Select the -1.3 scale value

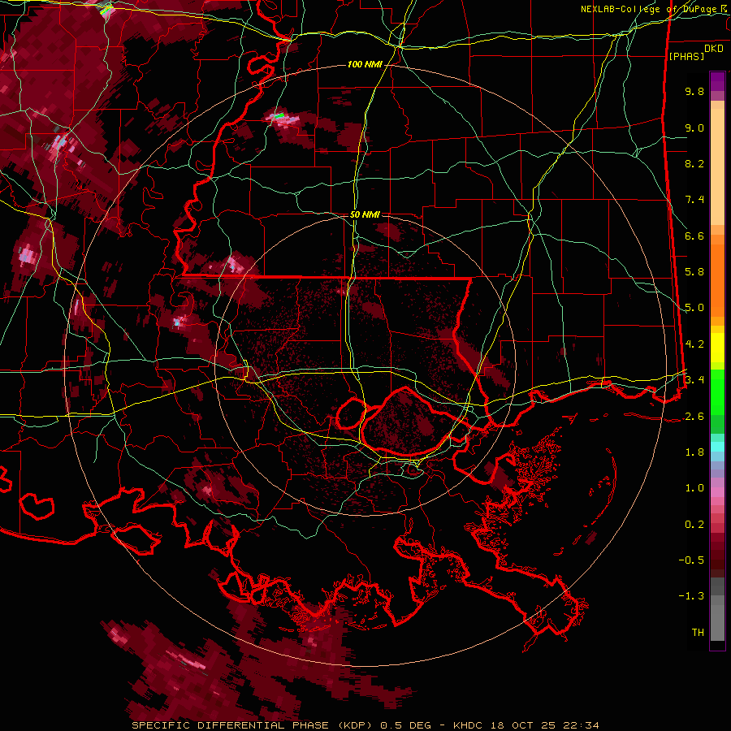pos(691,596)
